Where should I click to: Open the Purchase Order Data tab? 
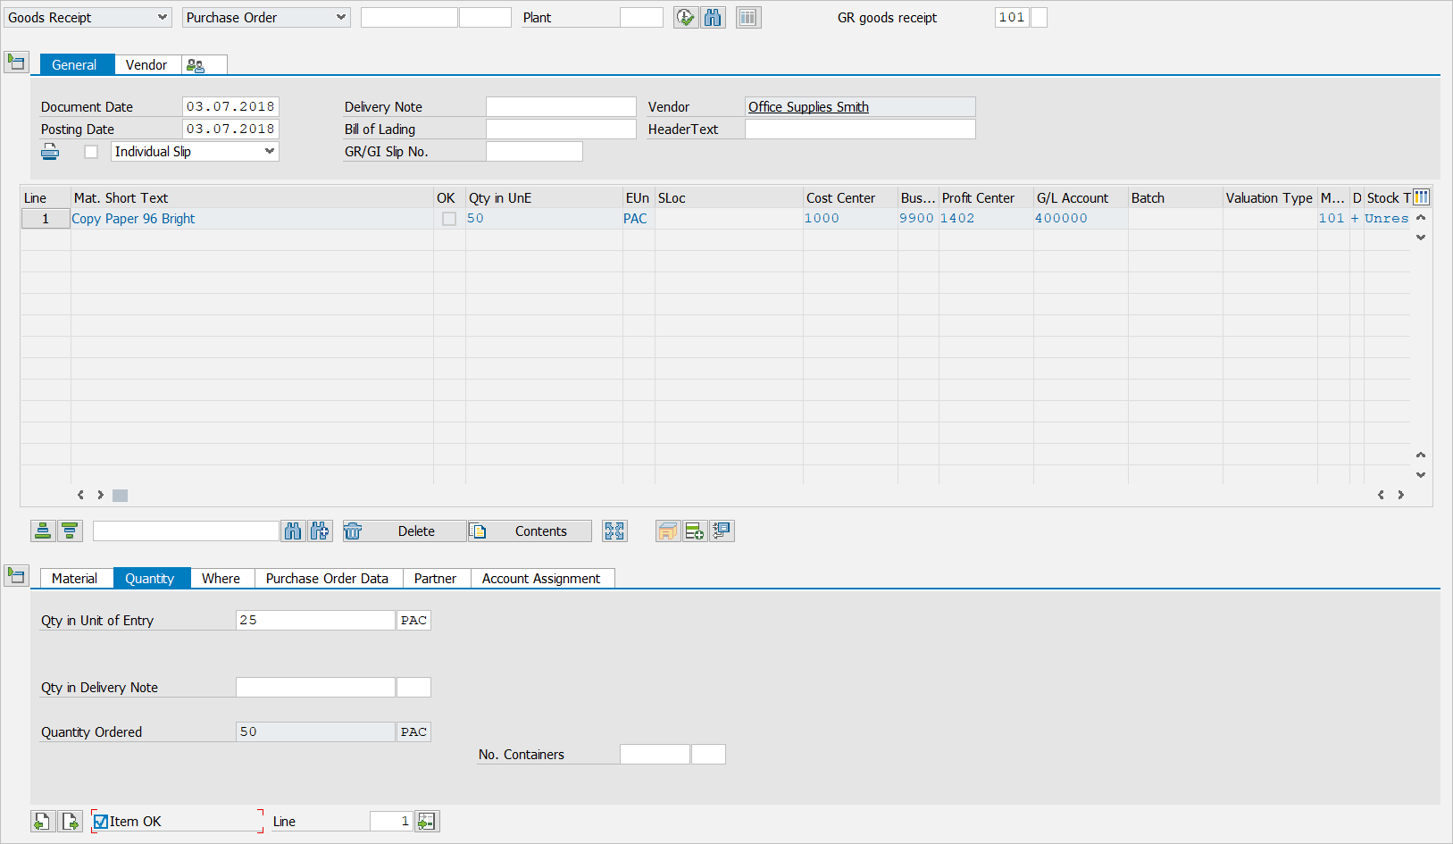pyautogui.click(x=327, y=579)
